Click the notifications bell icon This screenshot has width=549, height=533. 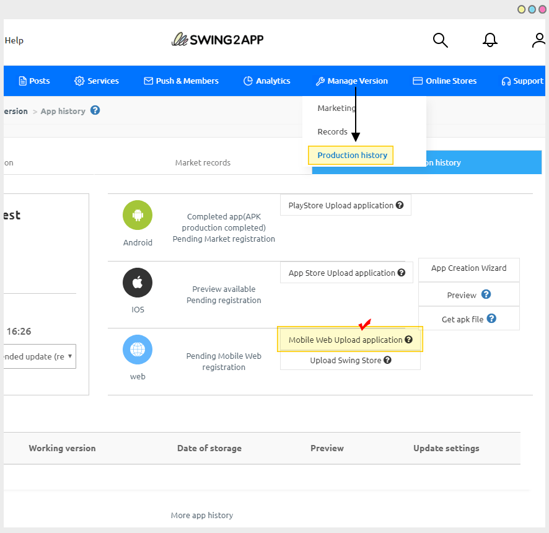490,40
